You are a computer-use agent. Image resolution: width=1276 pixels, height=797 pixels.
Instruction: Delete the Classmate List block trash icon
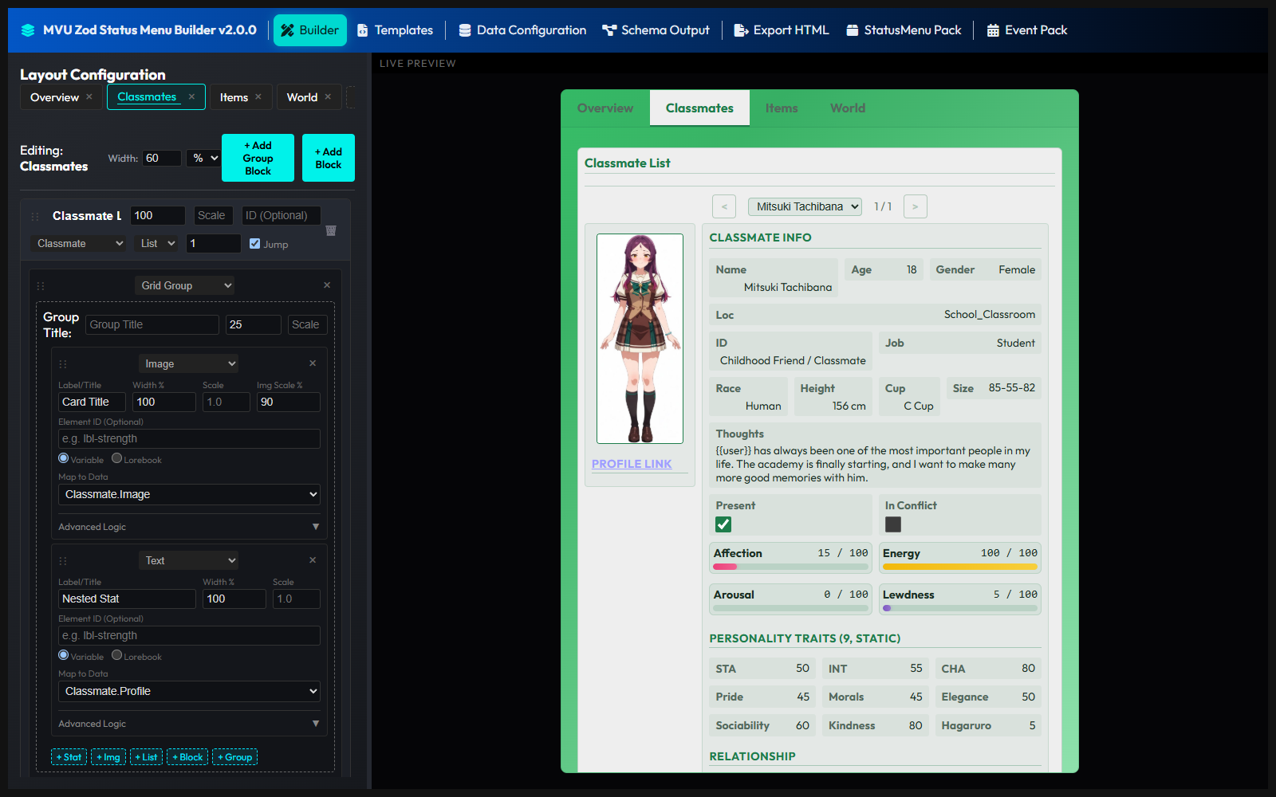[331, 230]
